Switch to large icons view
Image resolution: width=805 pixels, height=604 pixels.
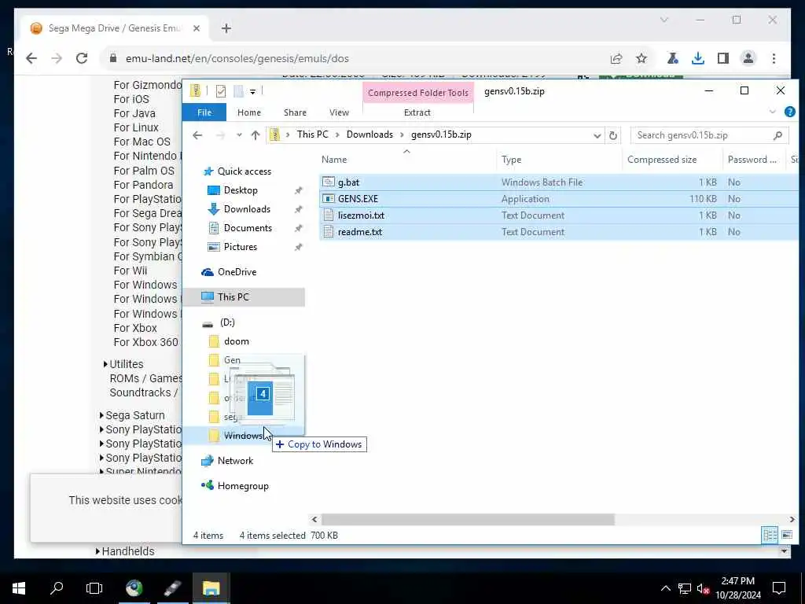786,535
